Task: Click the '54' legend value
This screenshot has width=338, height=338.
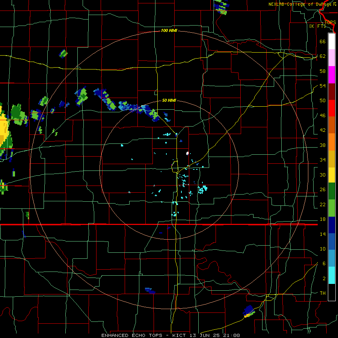Action: [323, 86]
